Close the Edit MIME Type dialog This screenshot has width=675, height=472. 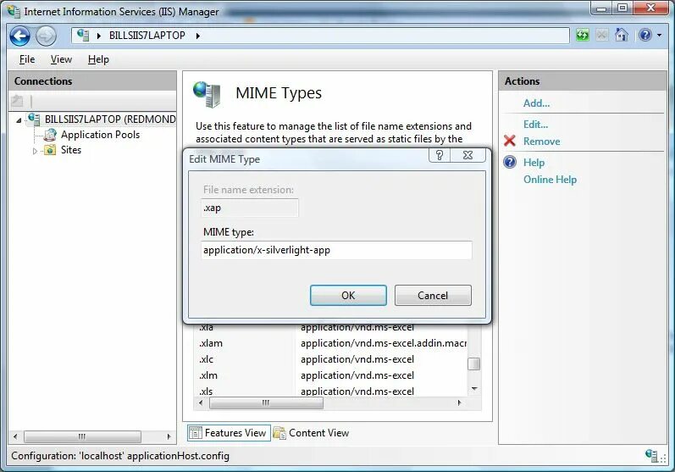tap(468, 155)
